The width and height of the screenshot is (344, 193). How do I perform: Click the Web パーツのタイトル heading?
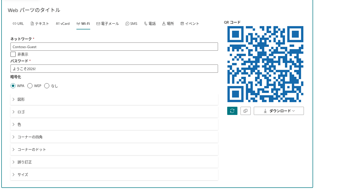[34, 10]
